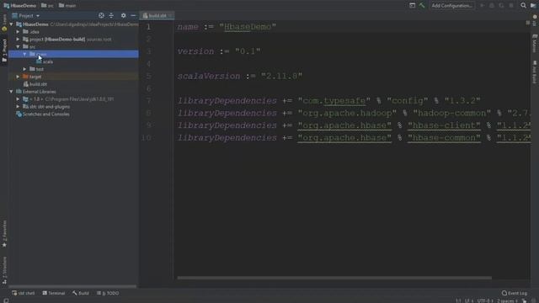Click the tool-window toggle icon in bottom-left corner
Image resolution: width=539 pixels, height=303 pixels.
point(6,300)
